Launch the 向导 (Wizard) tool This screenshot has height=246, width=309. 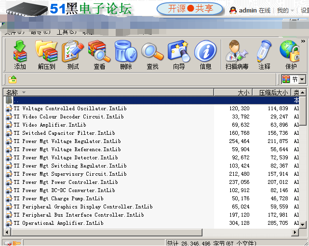click(179, 54)
